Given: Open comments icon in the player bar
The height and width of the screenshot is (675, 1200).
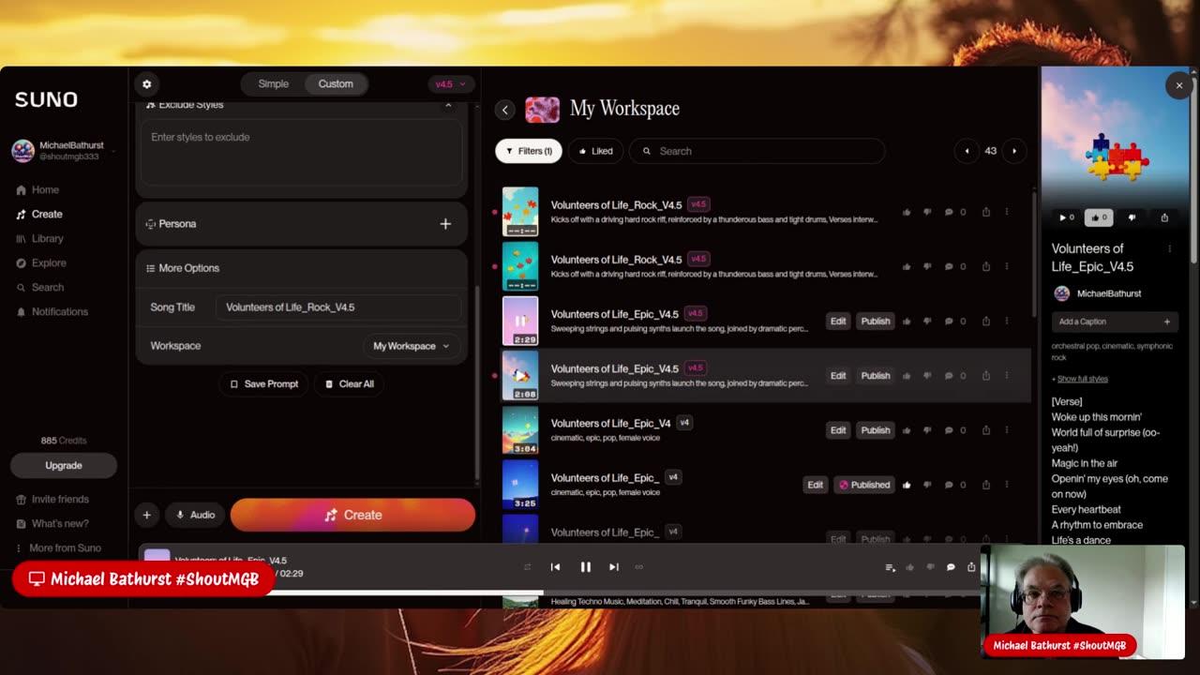Looking at the screenshot, I should (951, 567).
